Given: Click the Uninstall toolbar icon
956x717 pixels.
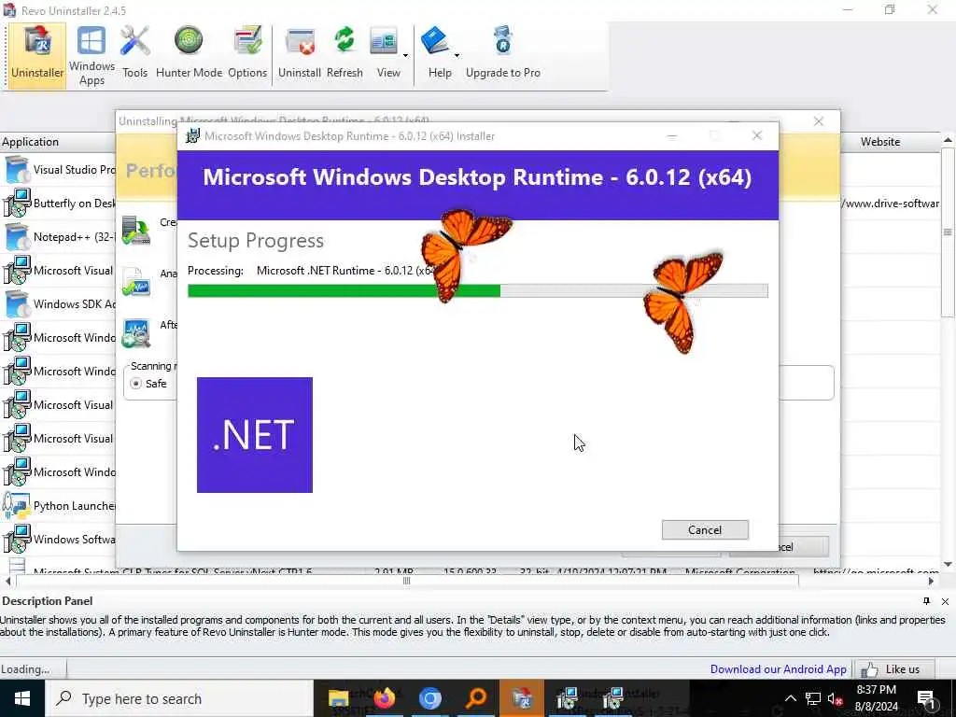Looking at the screenshot, I should point(300,53).
